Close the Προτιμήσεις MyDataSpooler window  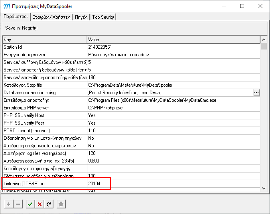260,6
